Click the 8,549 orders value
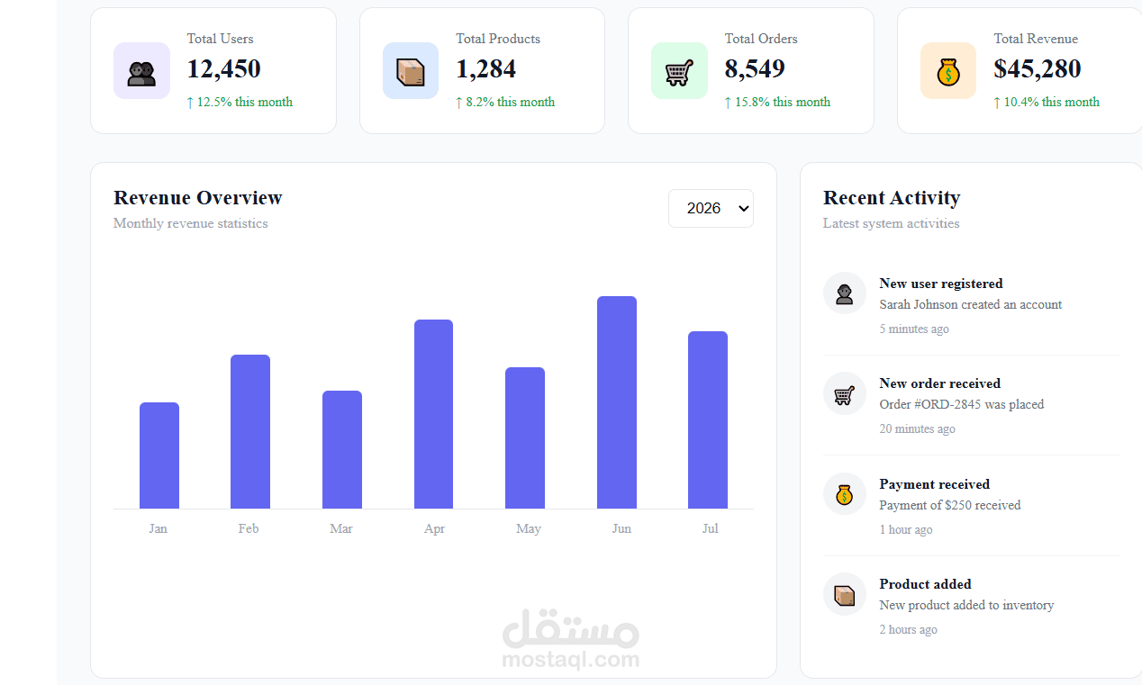The image size is (1142, 685). pyautogui.click(x=755, y=68)
